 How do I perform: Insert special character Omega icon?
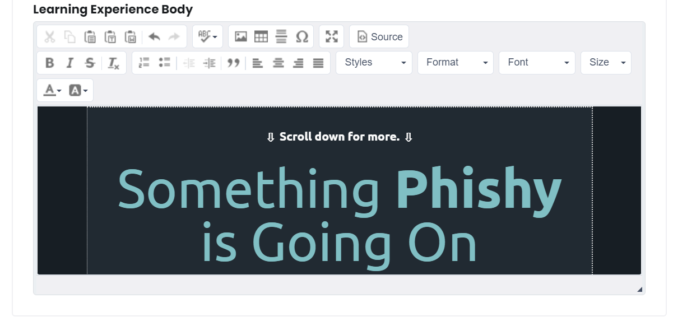pos(302,37)
